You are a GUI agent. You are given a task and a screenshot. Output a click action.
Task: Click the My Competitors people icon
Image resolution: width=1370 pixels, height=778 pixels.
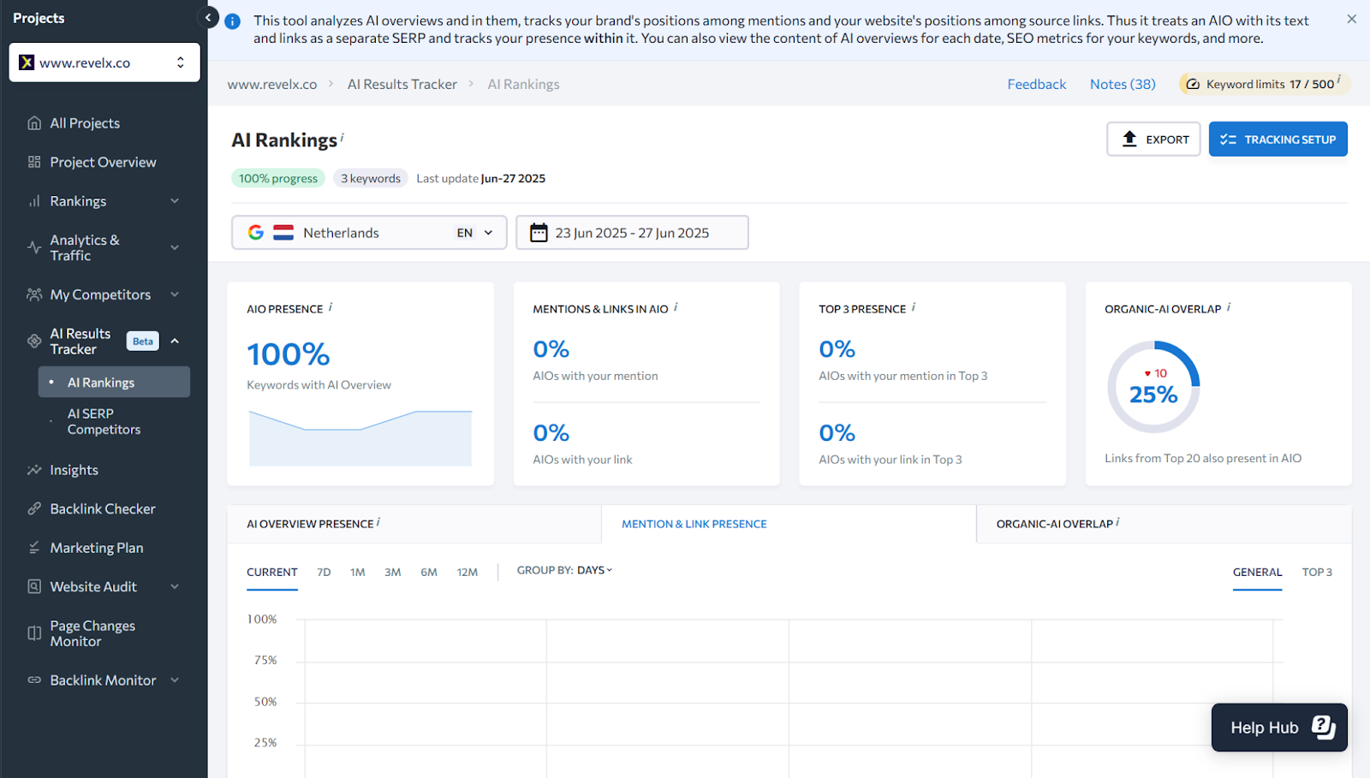34,294
